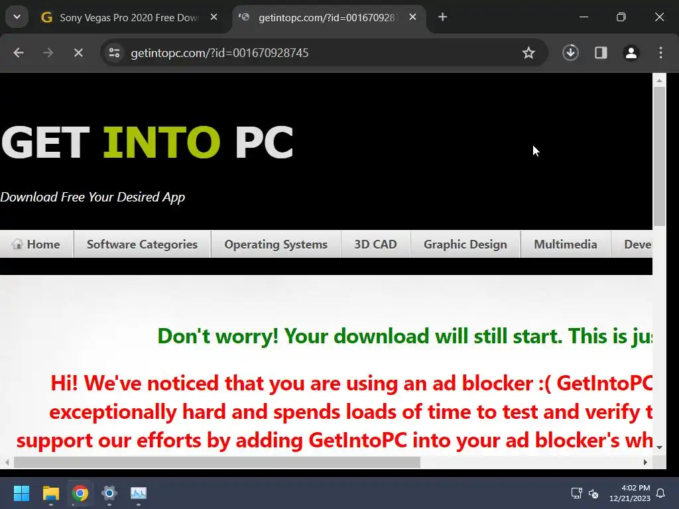Click the scroll right arrow
This screenshot has height=509, width=679.
click(x=645, y=462)
